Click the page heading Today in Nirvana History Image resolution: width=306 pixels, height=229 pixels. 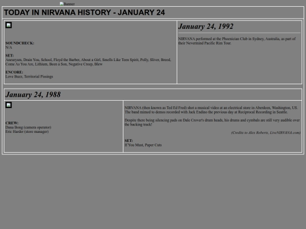coord(84,12)
